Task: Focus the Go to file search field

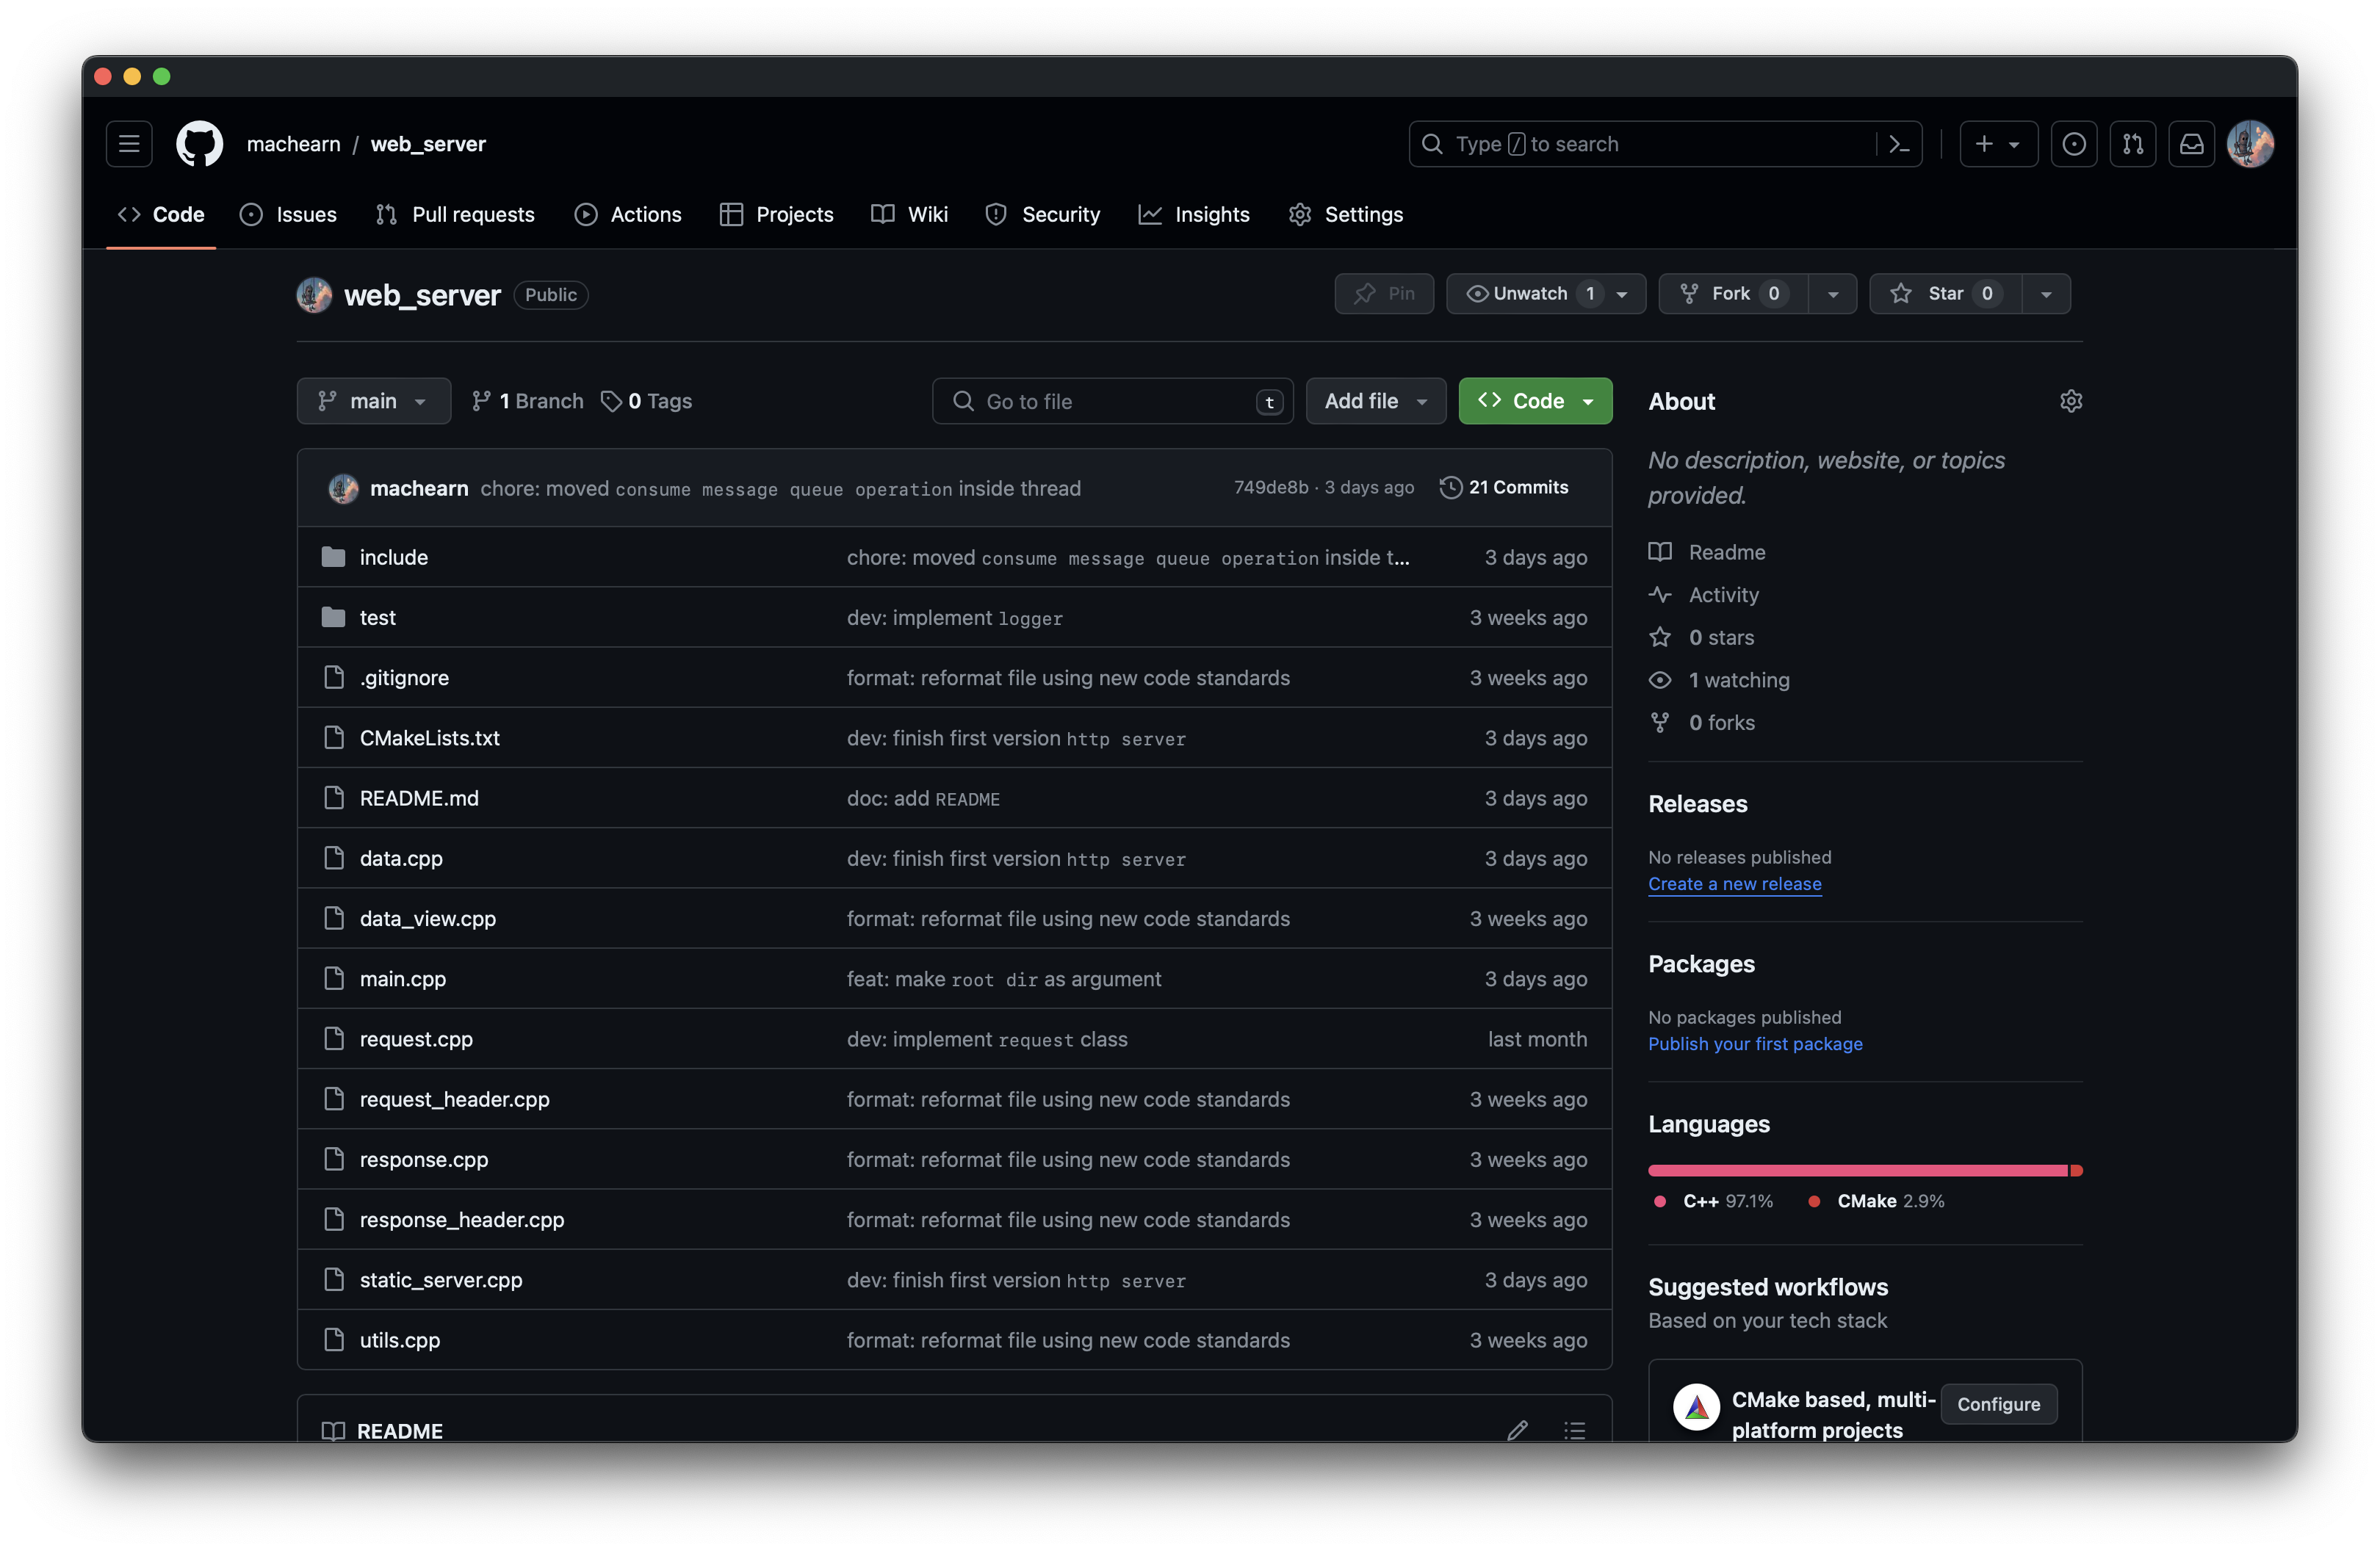Action: 1112,401
